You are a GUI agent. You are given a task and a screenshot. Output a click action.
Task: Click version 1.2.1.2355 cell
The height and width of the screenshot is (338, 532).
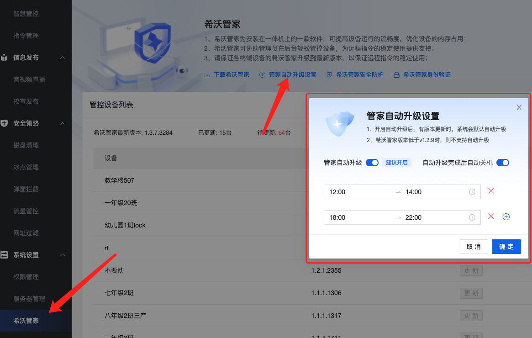click(x=327, y=270)
